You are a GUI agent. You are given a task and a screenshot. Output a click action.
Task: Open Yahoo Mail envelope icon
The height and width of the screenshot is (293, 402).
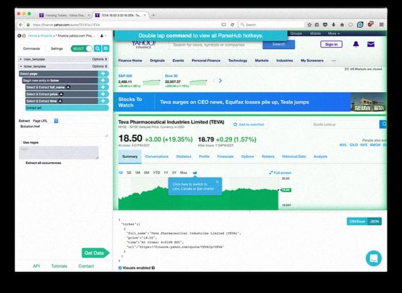click(x=371, y=44)
